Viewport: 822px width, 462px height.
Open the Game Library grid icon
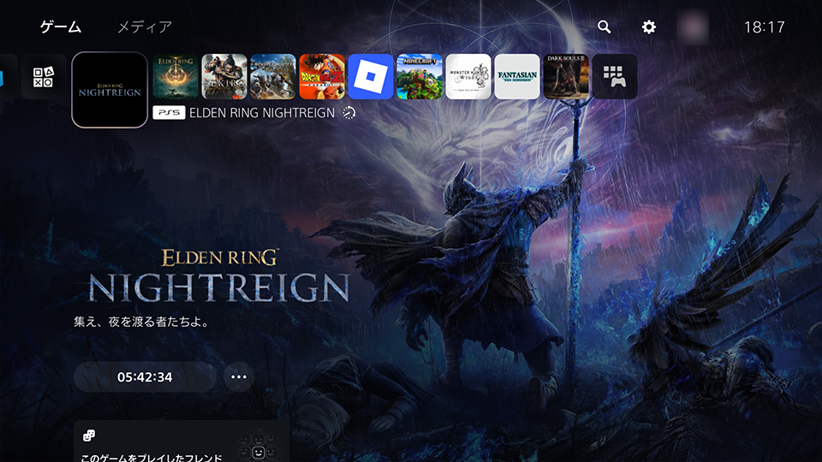[615, 76]
